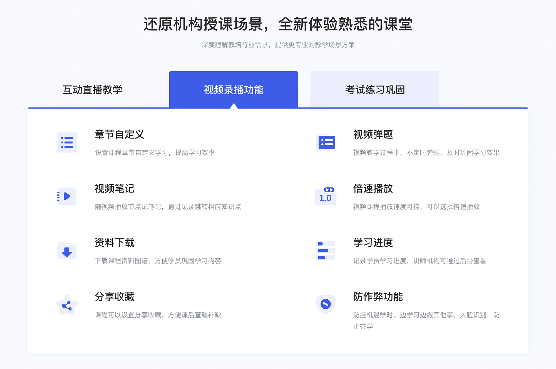Click the 视频弹题 list icon

326,143
